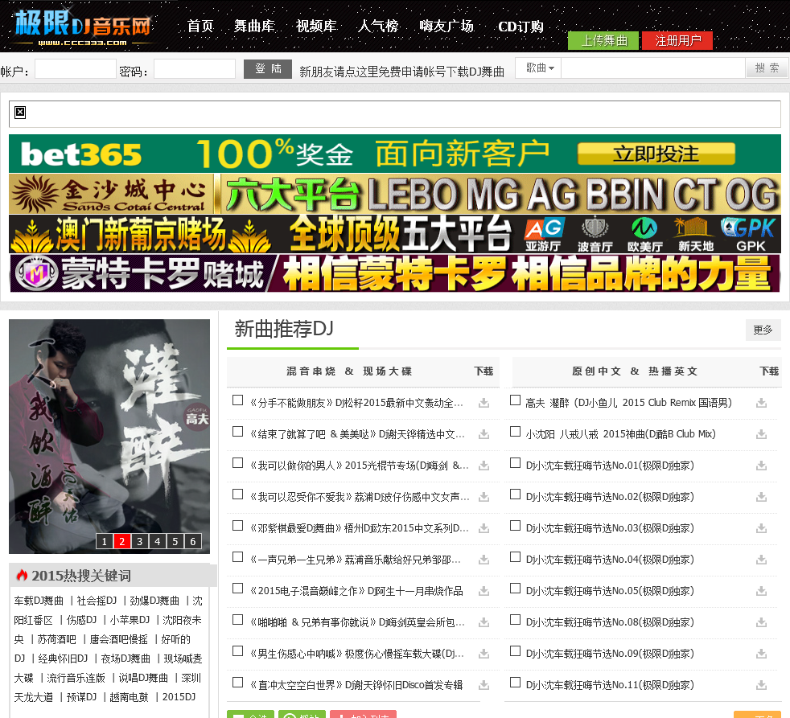
Task: Download Dj小沈车载狂嗨节选No.08
Action: pyautogui.click(x=761, y=622)
